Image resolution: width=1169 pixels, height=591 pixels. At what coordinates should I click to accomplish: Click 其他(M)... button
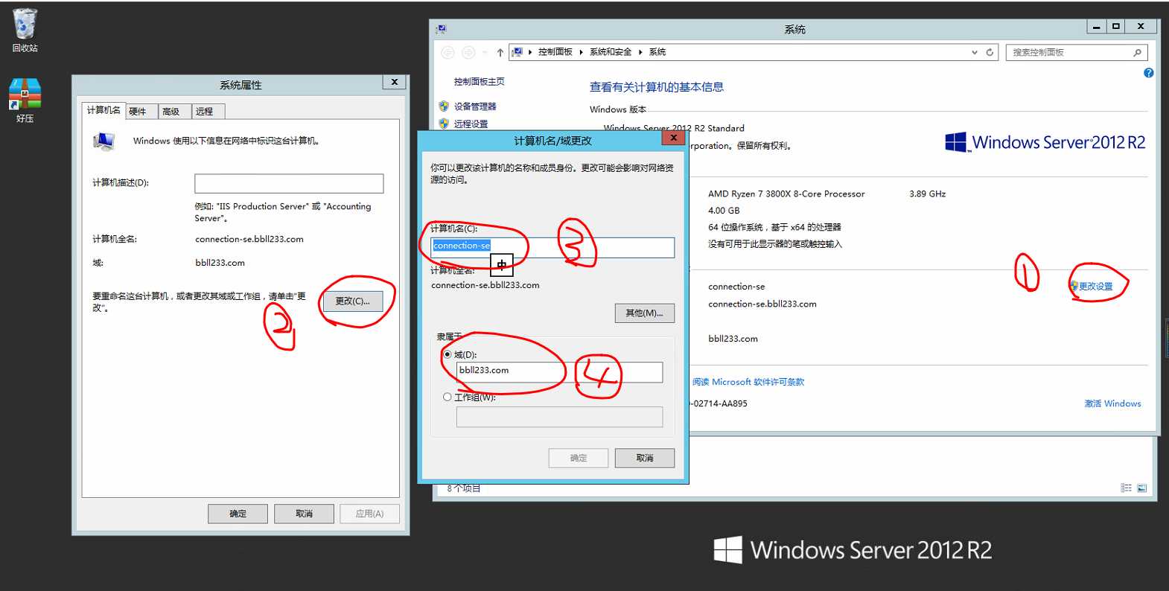644,313
